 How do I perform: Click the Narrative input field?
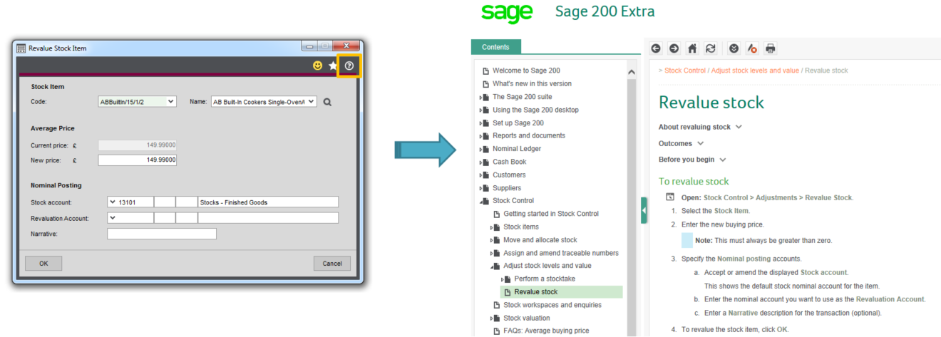(162, 234)
